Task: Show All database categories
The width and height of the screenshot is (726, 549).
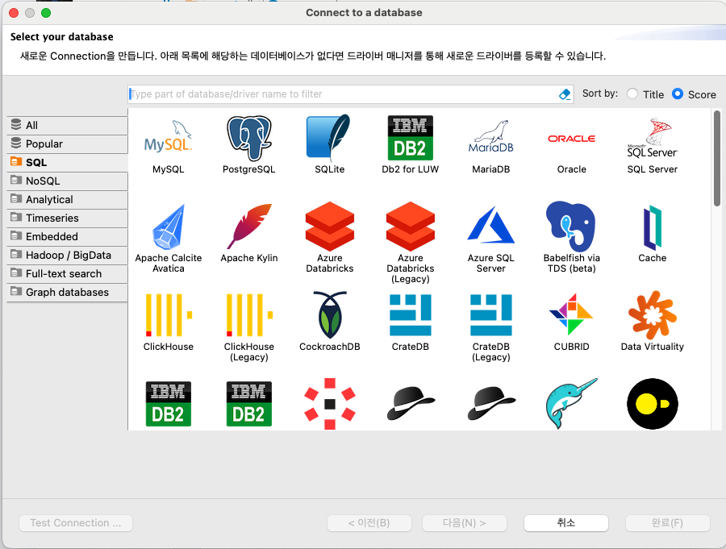Action: click(67, 126)
